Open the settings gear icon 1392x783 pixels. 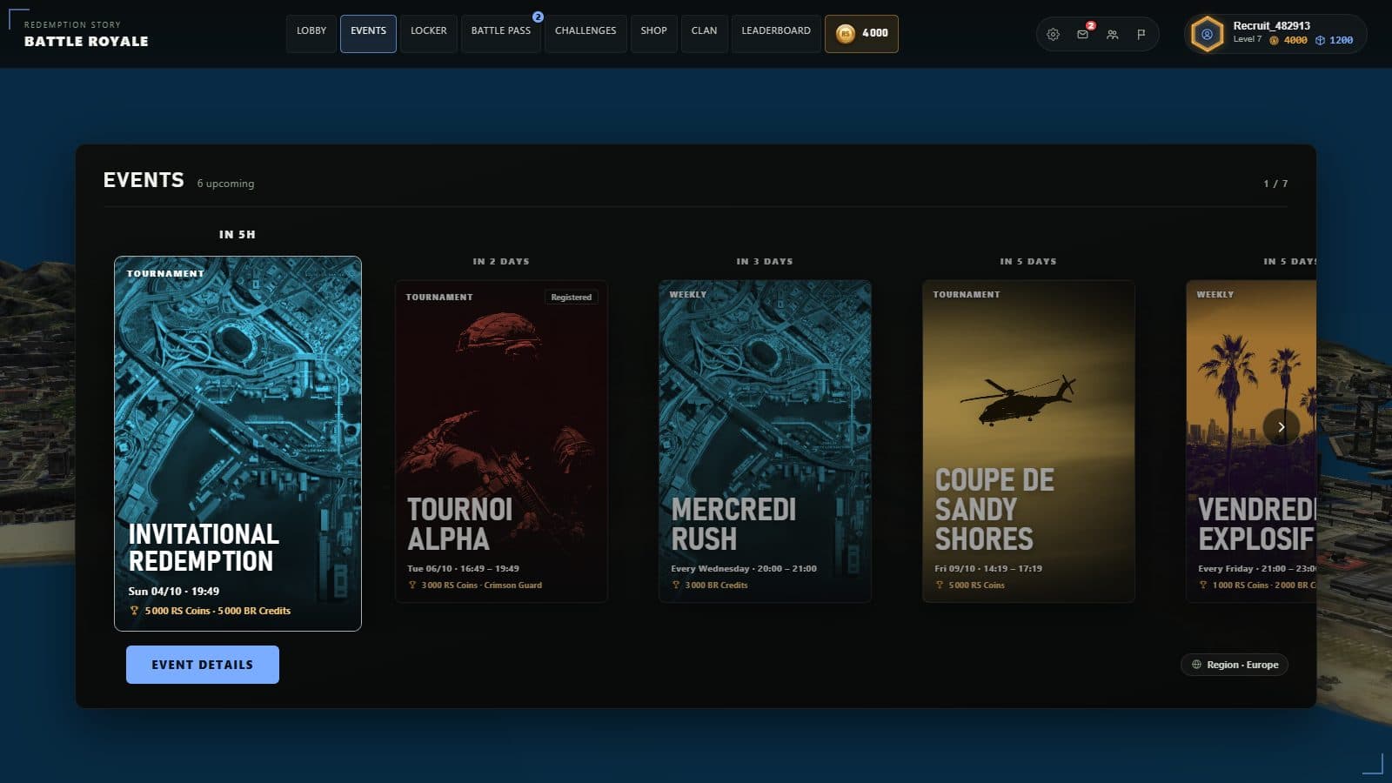[x=1053, y=35]
